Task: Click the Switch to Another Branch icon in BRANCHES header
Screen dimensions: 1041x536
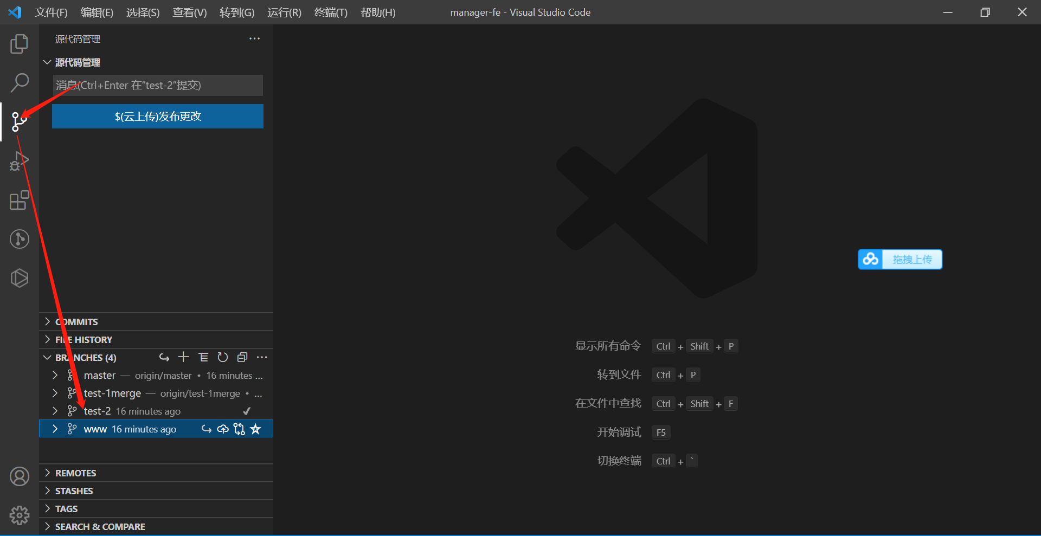Action: pyautogui.click(x=164, y=357)
